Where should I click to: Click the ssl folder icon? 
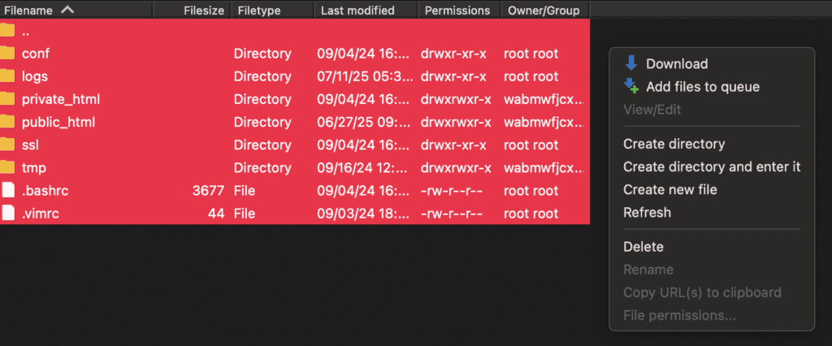pos(6,145)
